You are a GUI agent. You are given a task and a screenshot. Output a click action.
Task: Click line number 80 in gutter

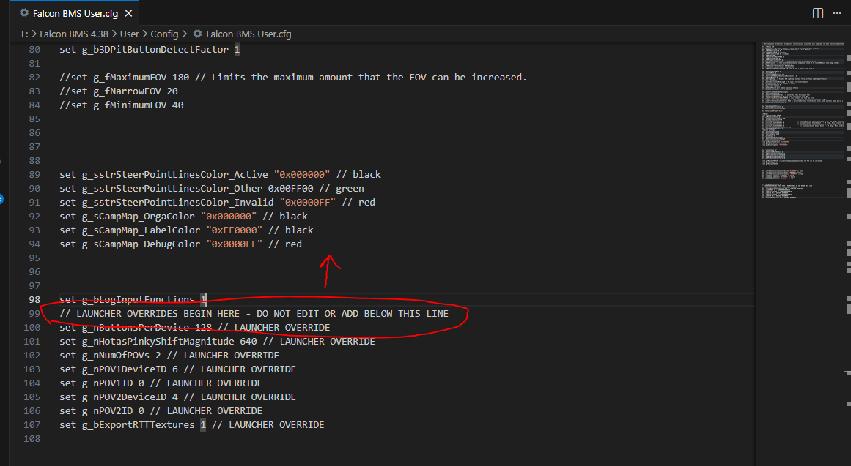[34, 49]
